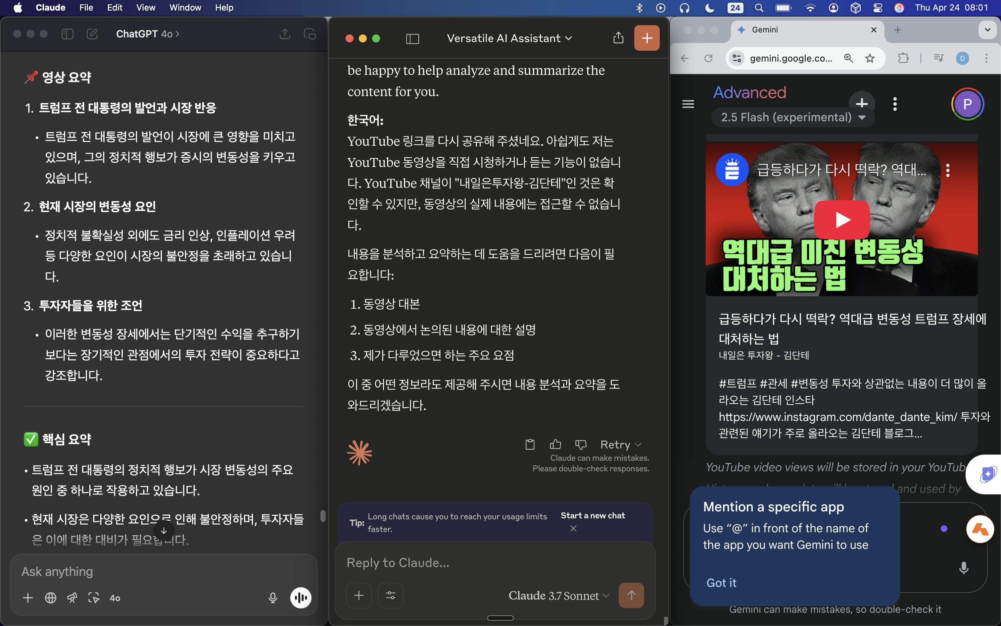
Task: Open Claude 3.7 Sonnet model dropdown
Action: tap(558, 596)
